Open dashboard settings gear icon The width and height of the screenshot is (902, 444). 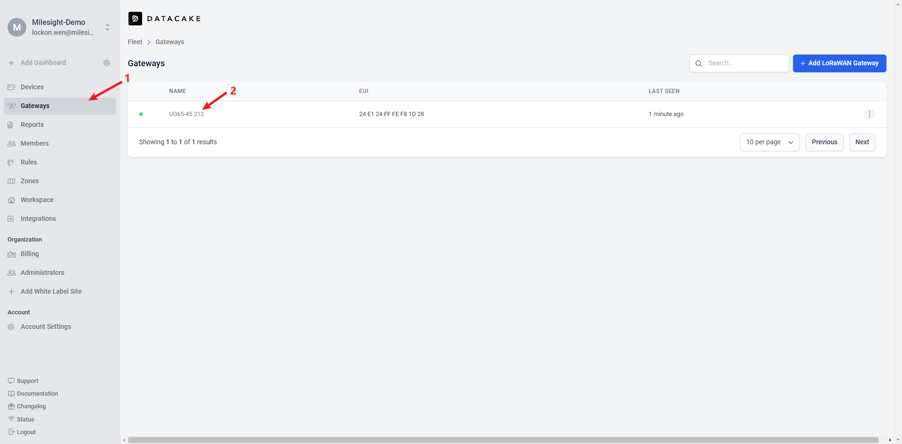pyautogui.click(x=107, y=63)
